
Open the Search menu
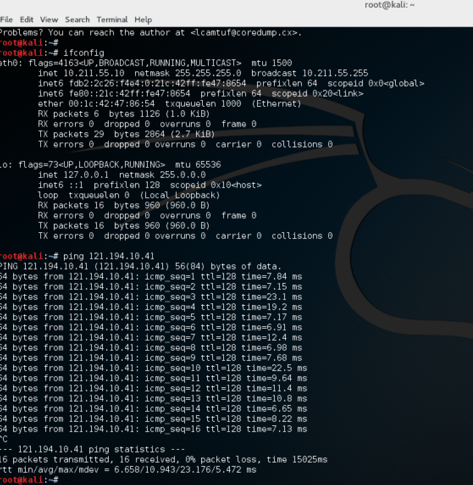(x=77, y=20)
